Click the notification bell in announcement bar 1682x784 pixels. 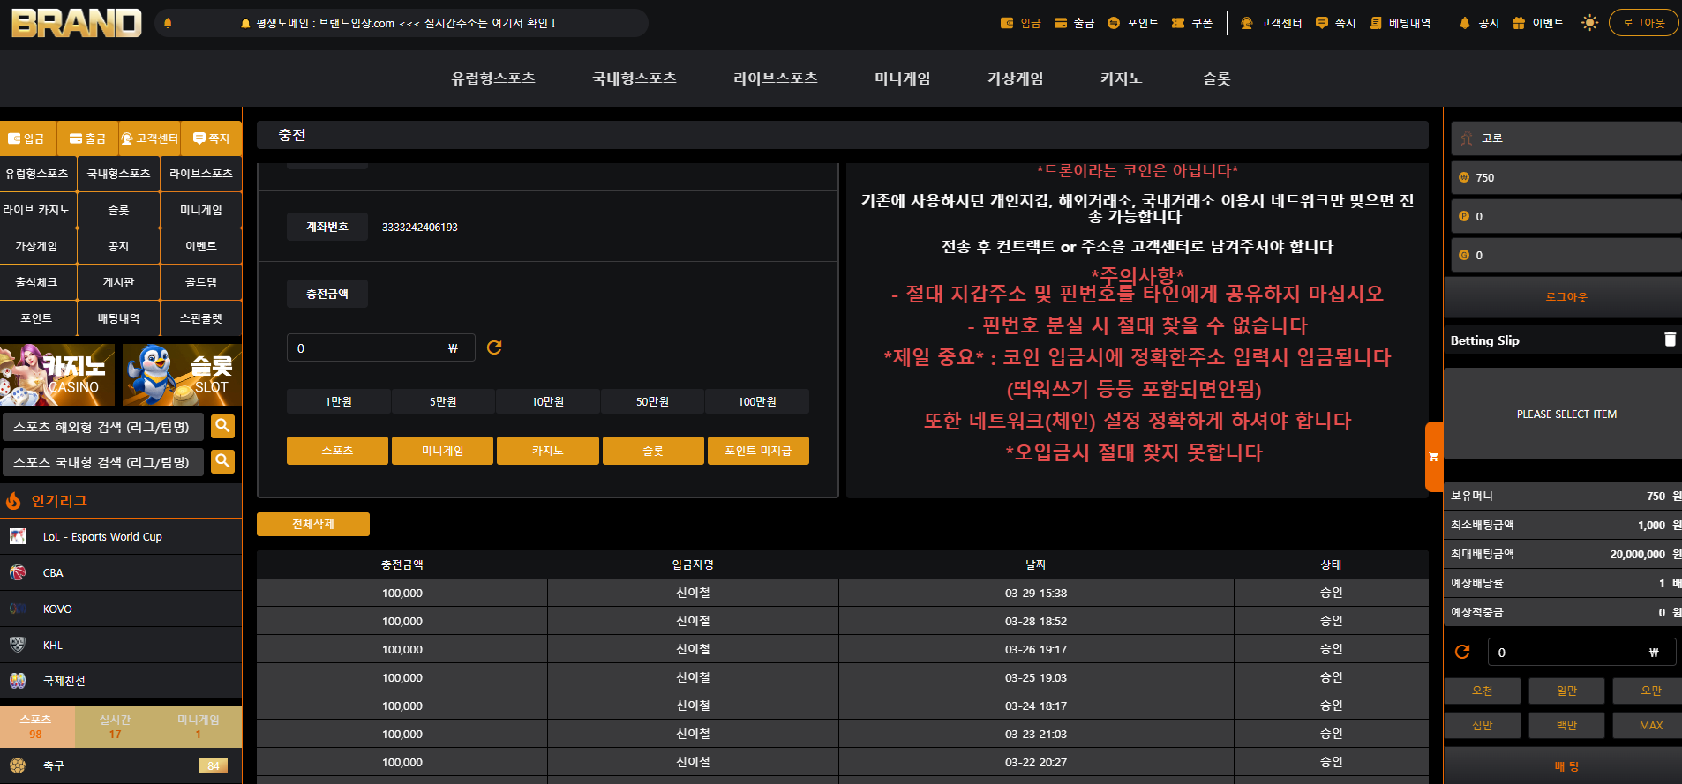pos(168,23)
